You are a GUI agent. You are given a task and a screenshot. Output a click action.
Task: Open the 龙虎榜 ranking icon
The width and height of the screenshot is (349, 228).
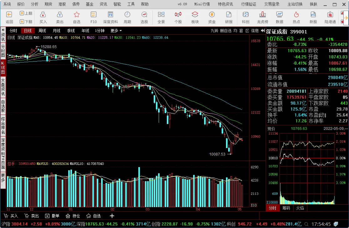point(263,15)
